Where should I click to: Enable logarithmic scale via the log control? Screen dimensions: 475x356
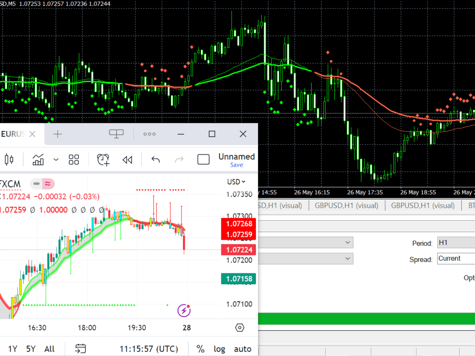(x=219, y=348)
